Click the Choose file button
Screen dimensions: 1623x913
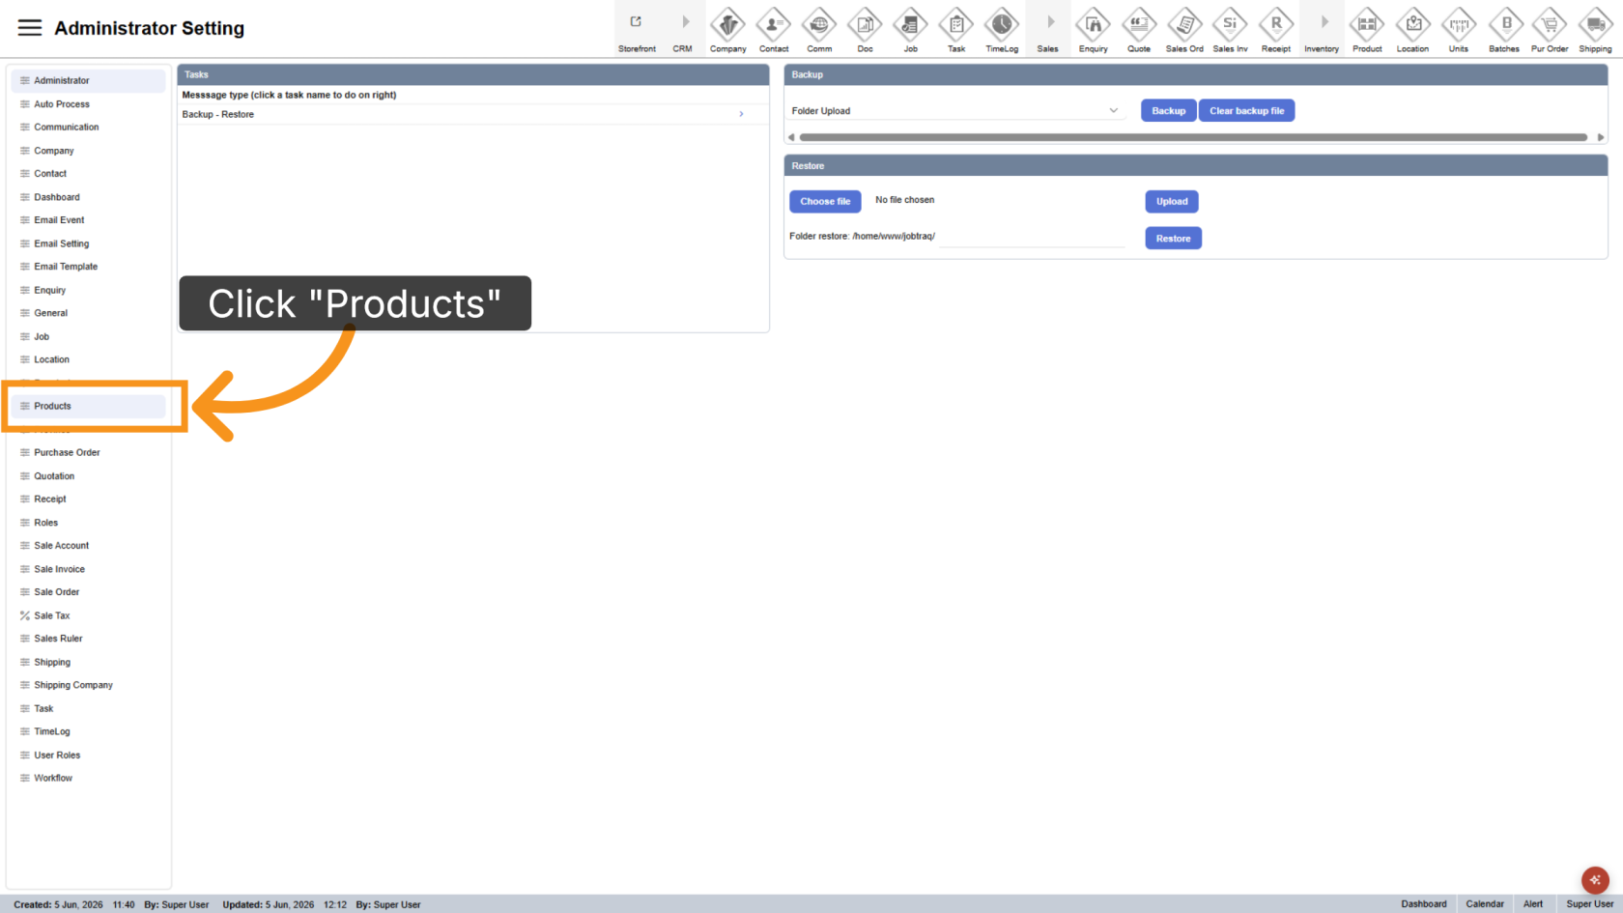pos(825,201)
